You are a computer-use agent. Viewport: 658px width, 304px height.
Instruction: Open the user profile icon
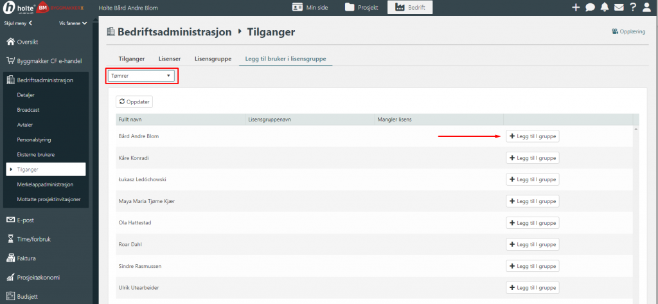pyautogui.click(x=647, y=8)
